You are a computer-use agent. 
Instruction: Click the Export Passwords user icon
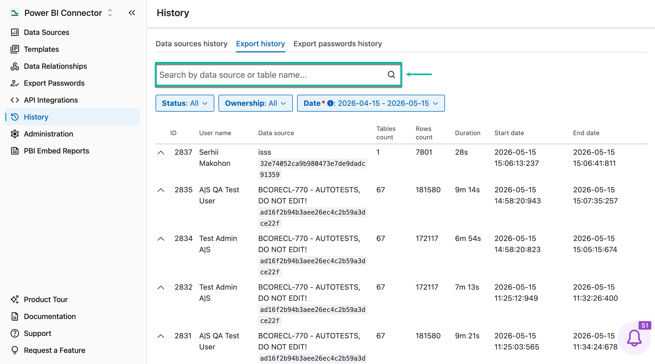15,83
